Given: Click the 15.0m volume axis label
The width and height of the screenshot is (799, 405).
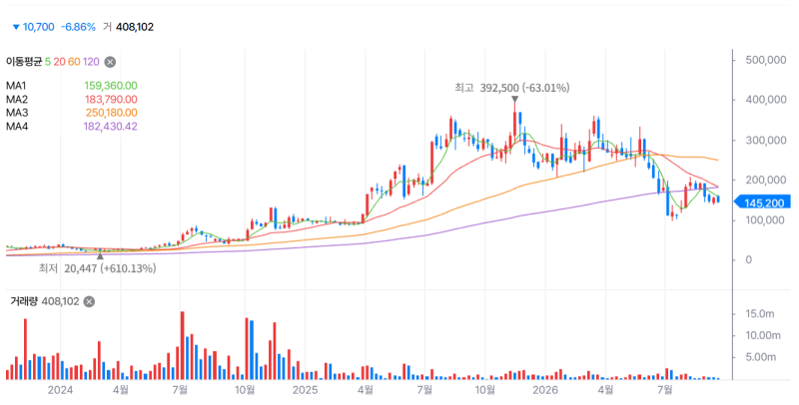Looking at the screenshot, I should point(760,314).
